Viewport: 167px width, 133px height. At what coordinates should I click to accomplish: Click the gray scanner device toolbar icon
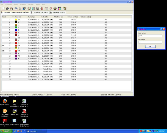click(16, 8)
